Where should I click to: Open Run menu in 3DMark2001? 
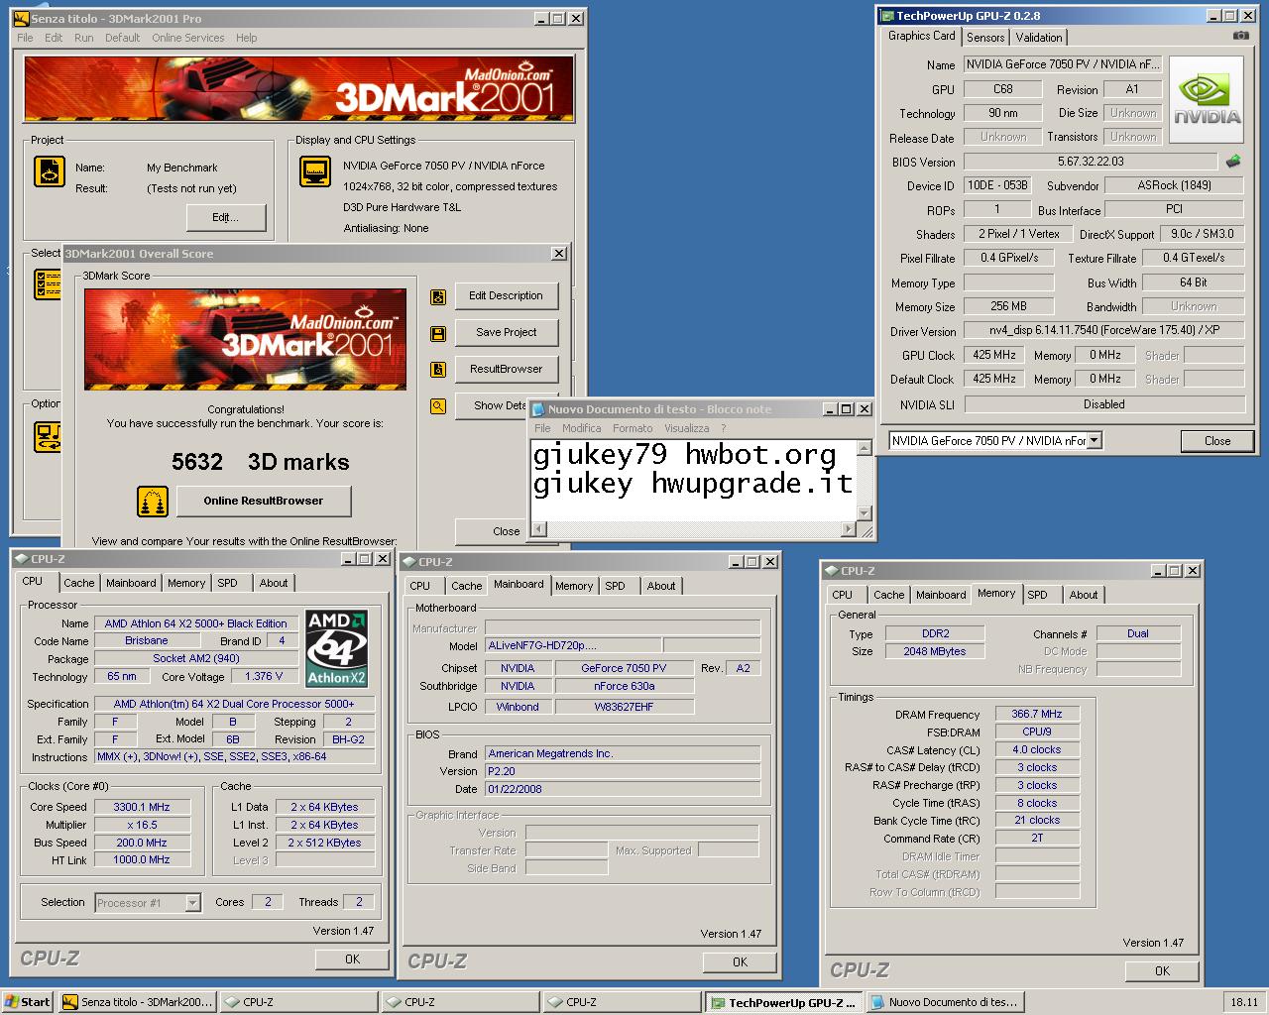pos(84,38)
